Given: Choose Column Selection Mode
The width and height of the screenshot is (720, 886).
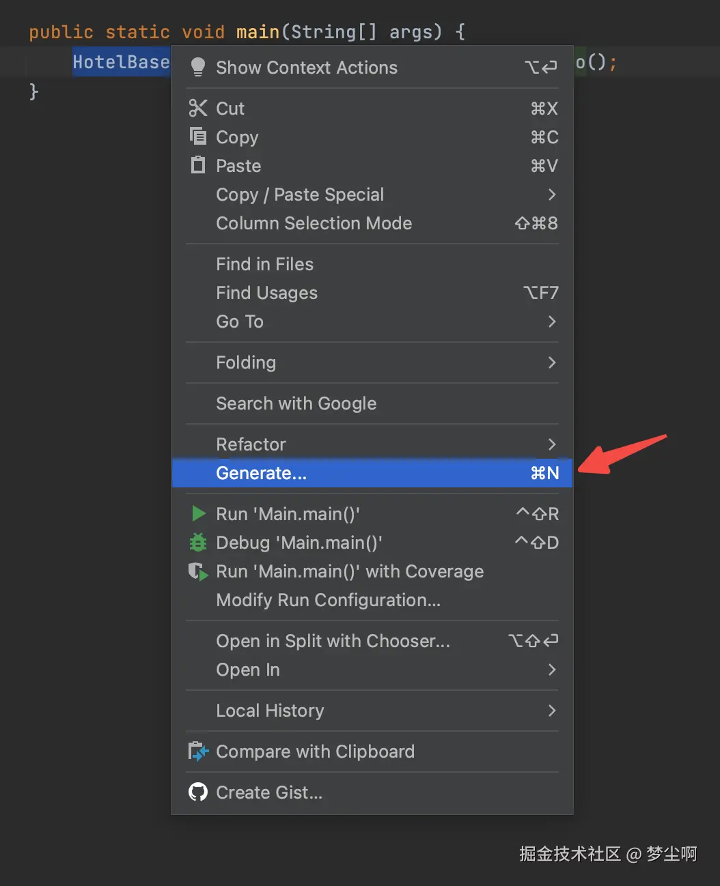Looking at the screenshot, I should 314,223.
